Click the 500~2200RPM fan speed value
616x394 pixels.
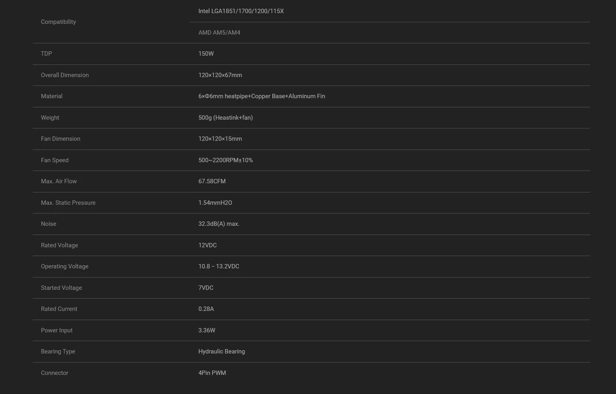(x=225, y=160)
